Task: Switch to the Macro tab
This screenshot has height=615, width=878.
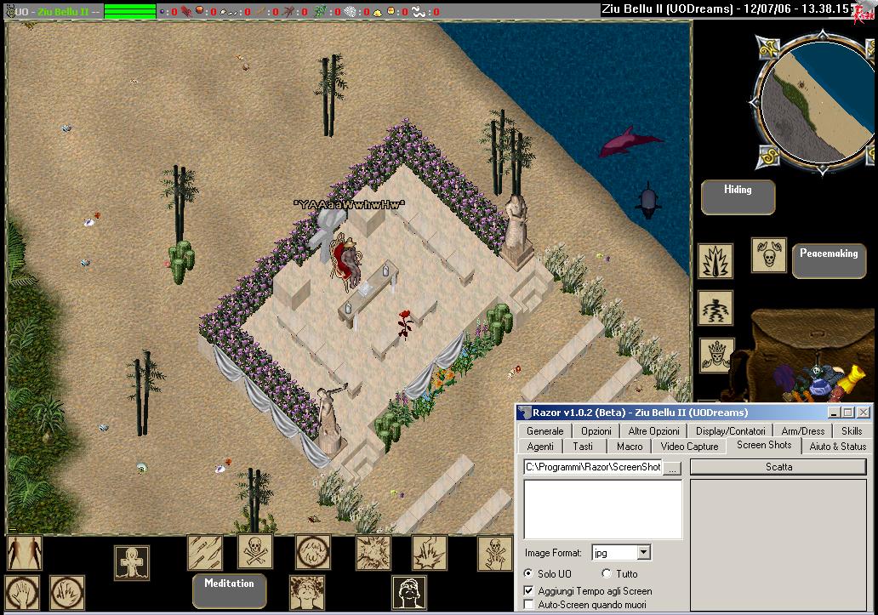Action: coord(630,447)
